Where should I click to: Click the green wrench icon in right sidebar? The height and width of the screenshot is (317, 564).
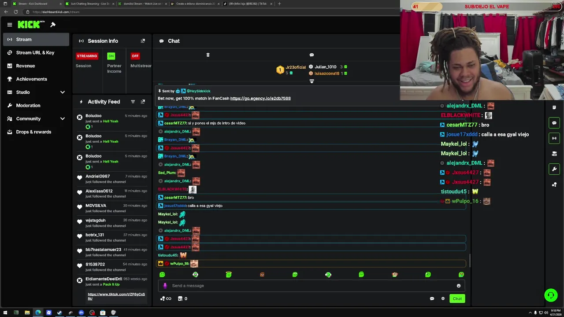[x=554, y=169]
